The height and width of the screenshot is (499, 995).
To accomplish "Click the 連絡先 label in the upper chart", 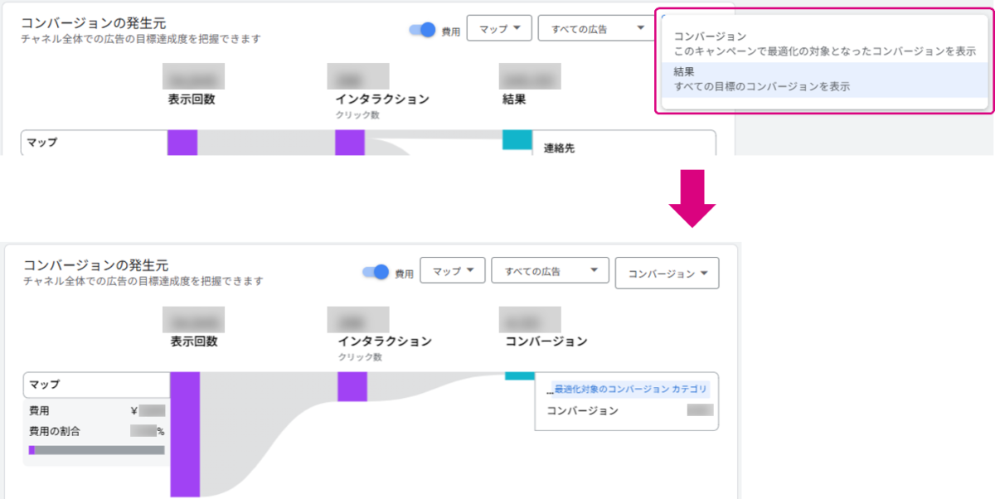I will coord(559,148).
